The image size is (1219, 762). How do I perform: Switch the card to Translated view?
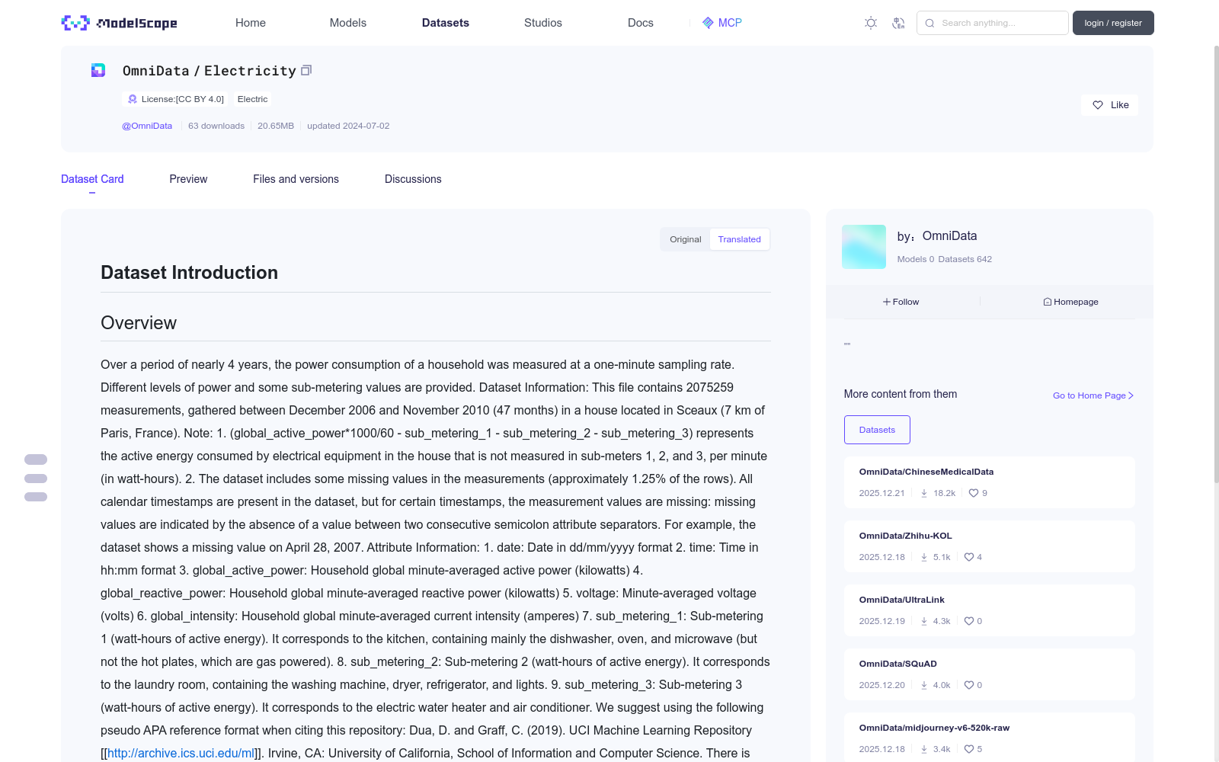click(x=739, y=239)
